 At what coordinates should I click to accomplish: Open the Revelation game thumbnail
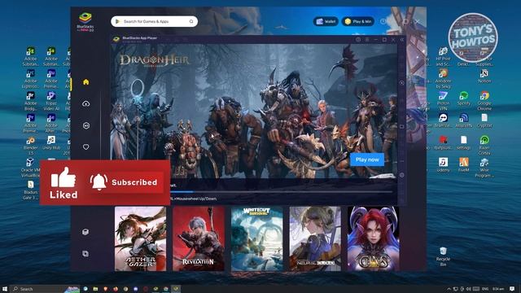coord(199,238)
